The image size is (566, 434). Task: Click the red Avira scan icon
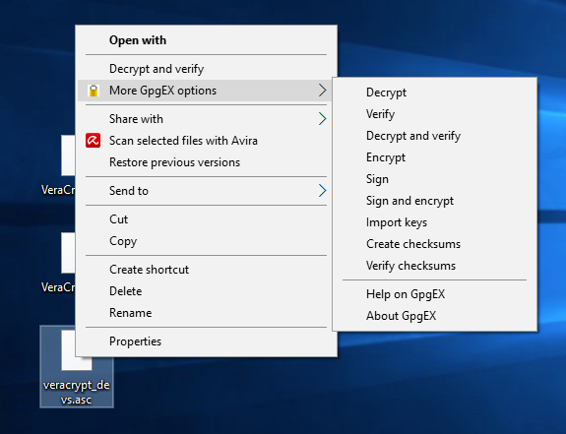point(94,141)
